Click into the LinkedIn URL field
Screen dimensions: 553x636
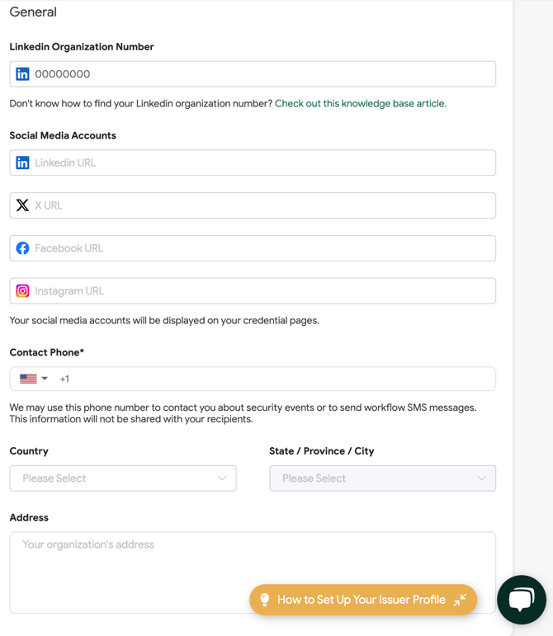(x=253, y=163)
